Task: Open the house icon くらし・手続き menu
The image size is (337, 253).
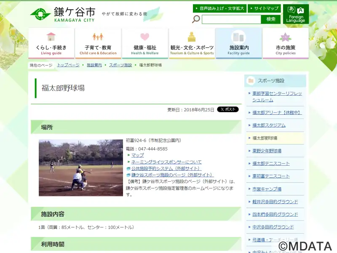Action: point(51,43)
